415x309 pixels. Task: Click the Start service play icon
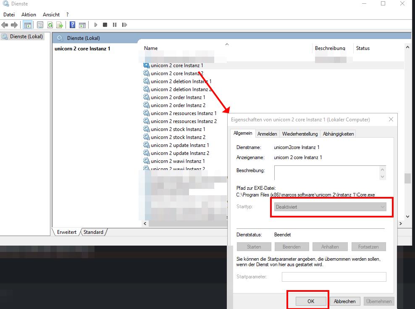coord(95,25)
